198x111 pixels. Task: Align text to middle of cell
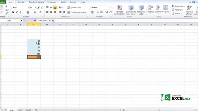coord(51,7)
